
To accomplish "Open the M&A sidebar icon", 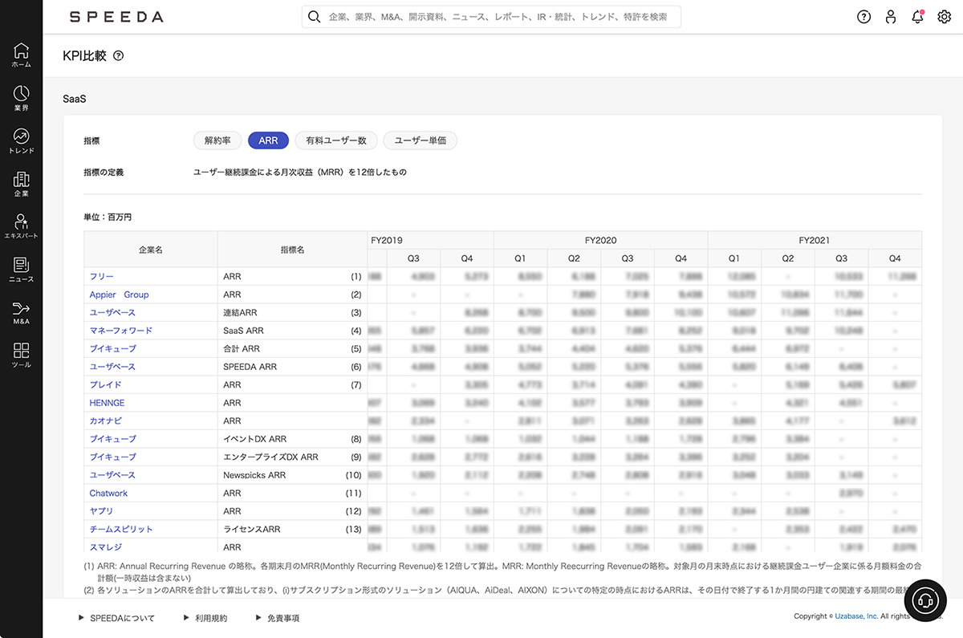I will point(22,312).
